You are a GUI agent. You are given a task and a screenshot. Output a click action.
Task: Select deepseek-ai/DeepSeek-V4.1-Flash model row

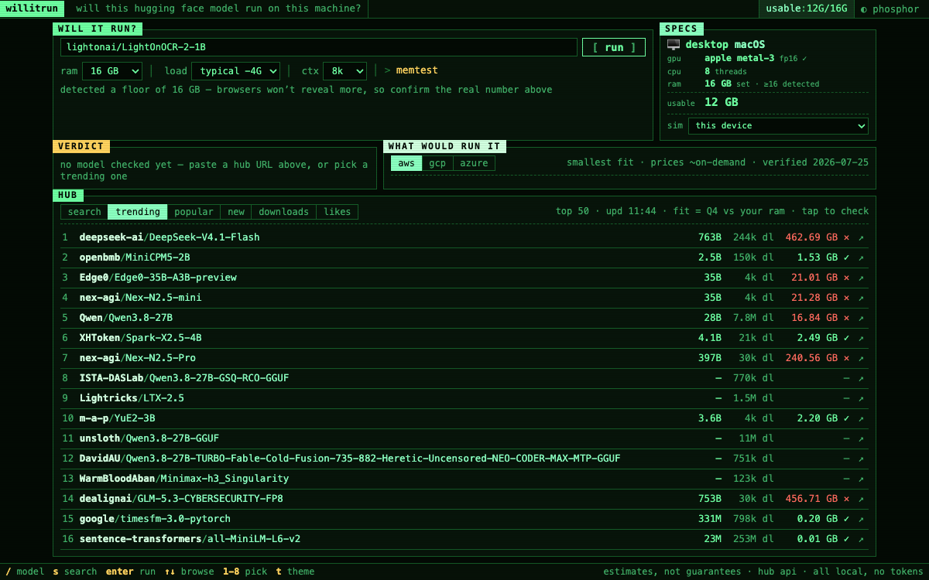[x=464, y=237]
